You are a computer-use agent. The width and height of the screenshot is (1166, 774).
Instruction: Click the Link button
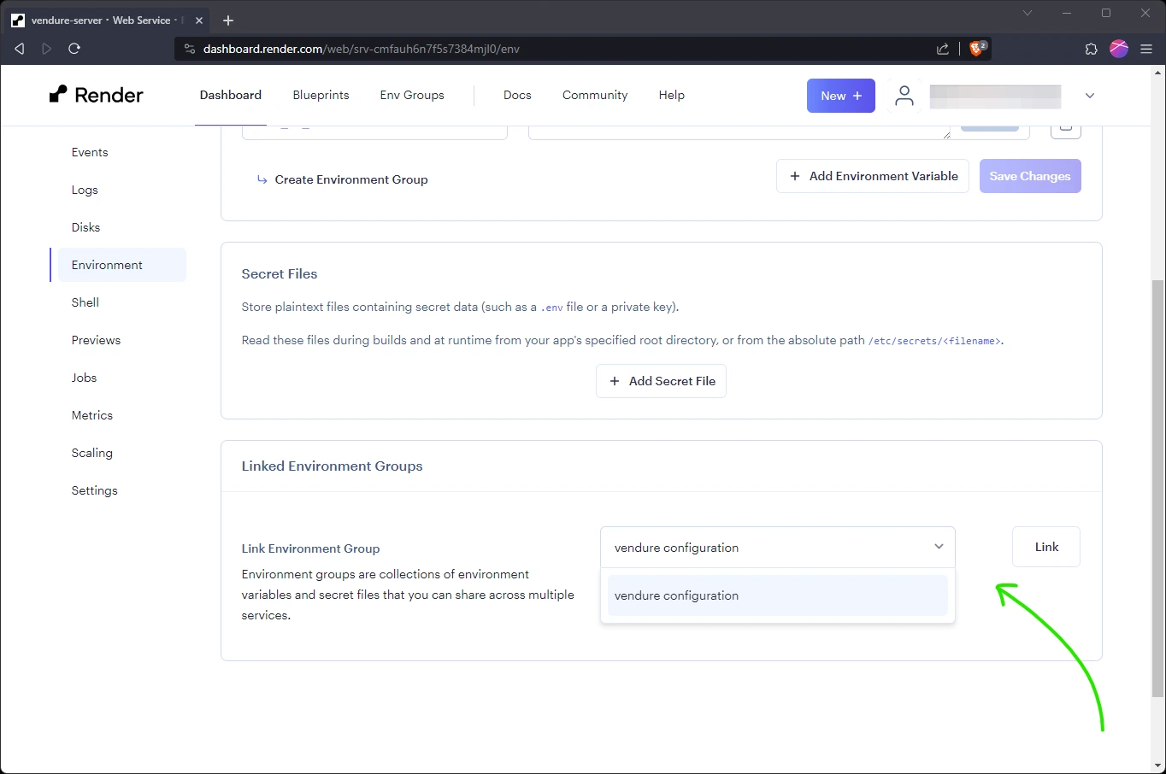point(1045,547)
